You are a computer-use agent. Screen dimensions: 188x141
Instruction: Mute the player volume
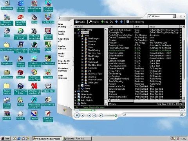pyautogui.click(x=101, y=116)
